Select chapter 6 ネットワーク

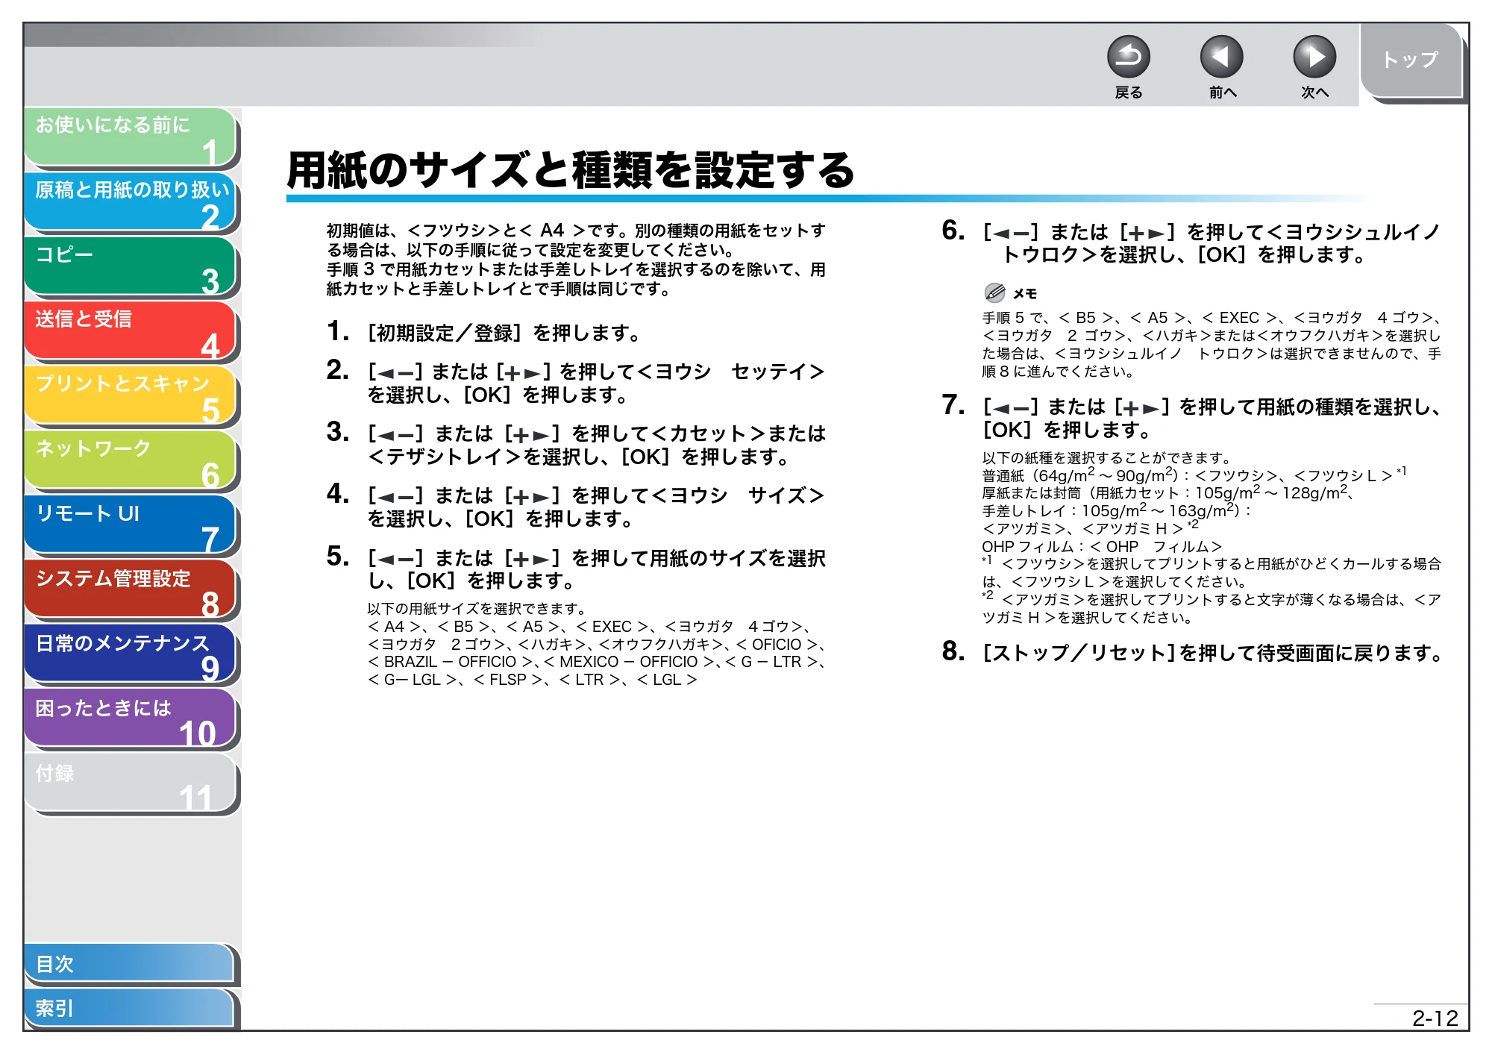pos(131,460)
